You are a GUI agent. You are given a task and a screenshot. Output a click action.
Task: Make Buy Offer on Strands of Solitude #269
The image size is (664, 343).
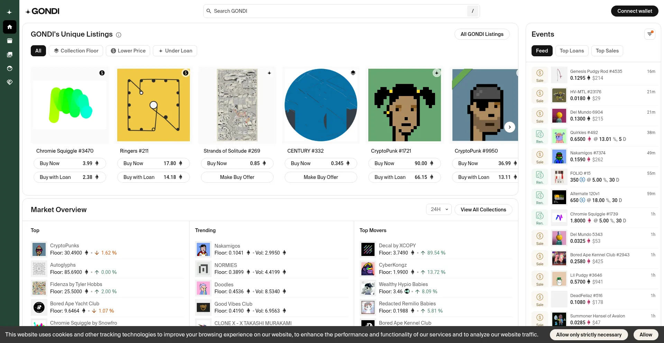pyautogui.click(x=237, y=177)
